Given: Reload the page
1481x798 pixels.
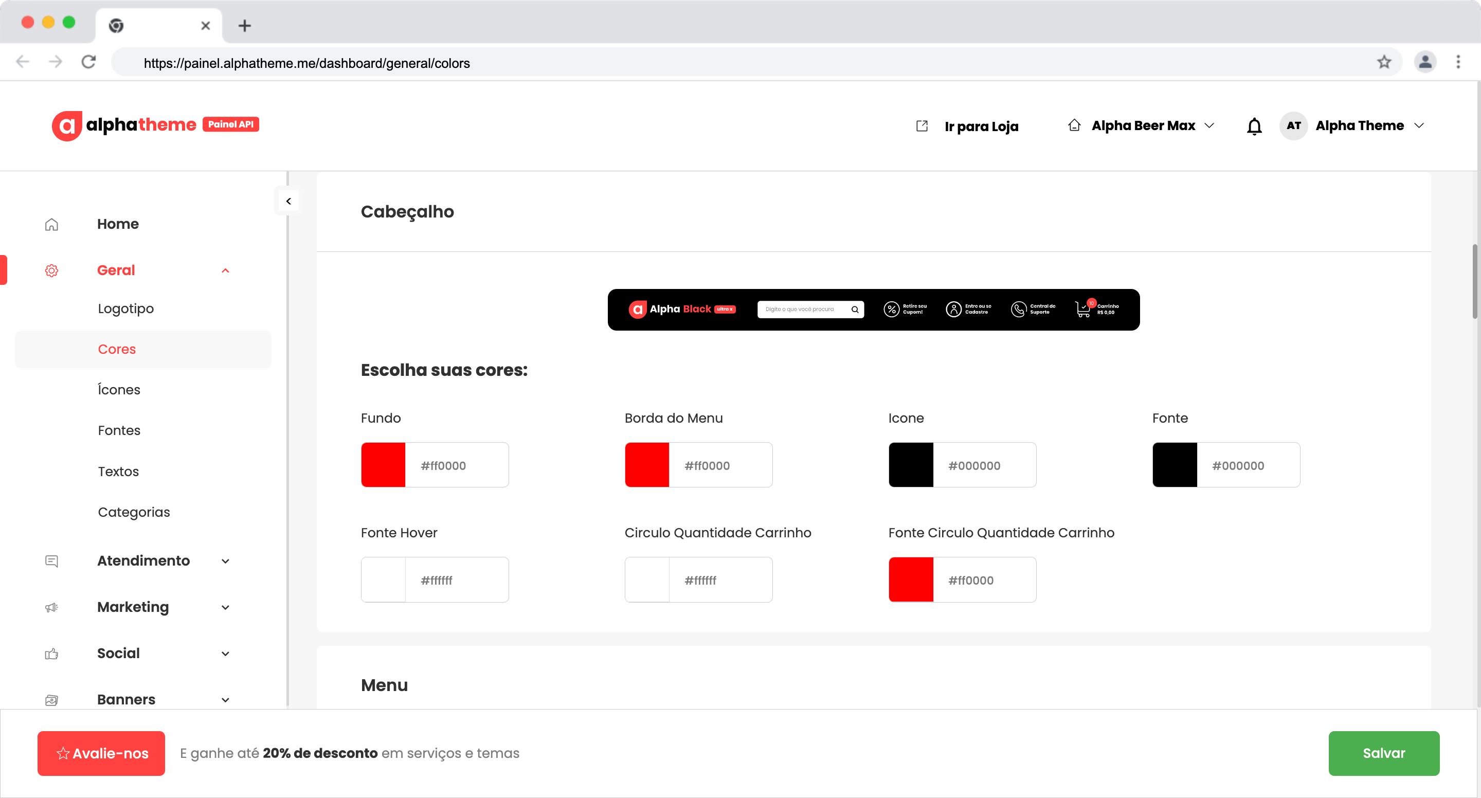Looking at the screenshot, I should coord(88,62).
